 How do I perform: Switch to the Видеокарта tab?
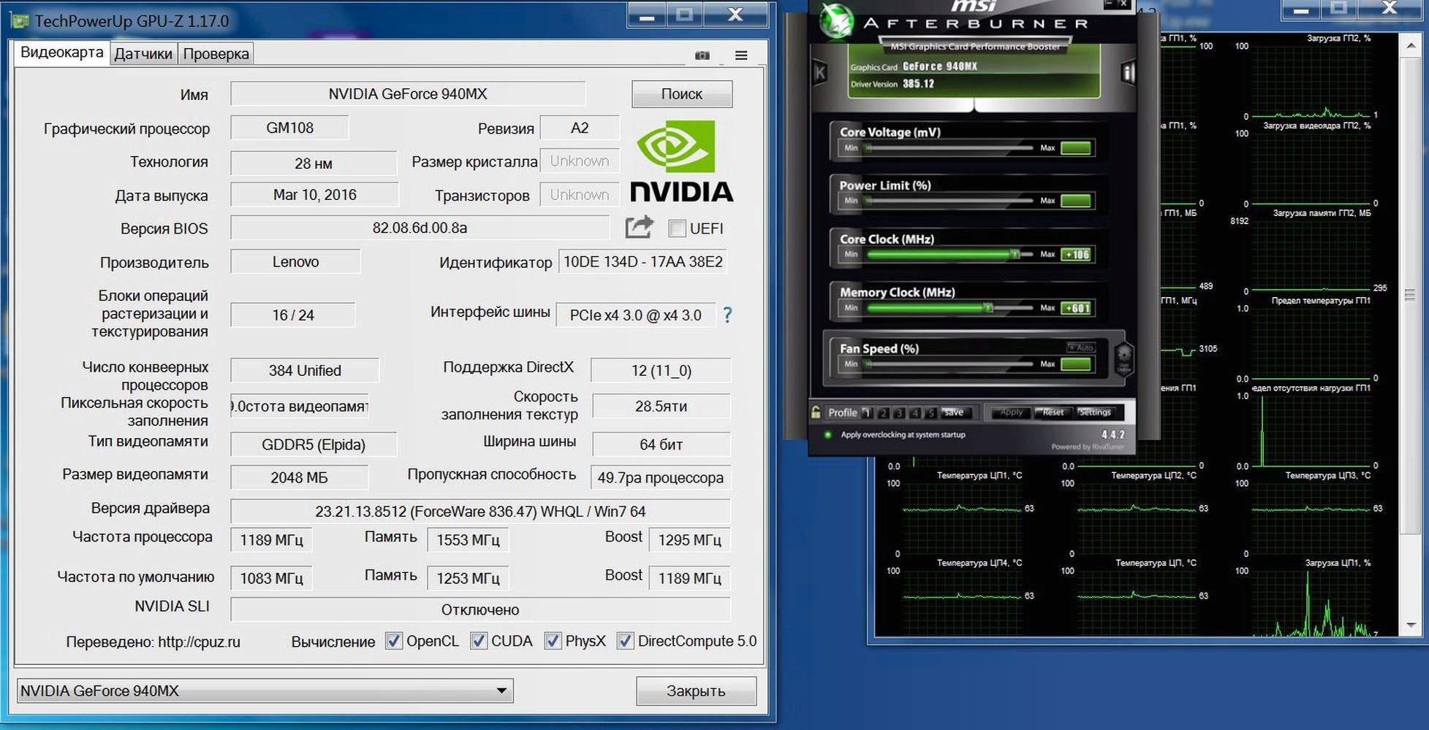pos(61,53)
